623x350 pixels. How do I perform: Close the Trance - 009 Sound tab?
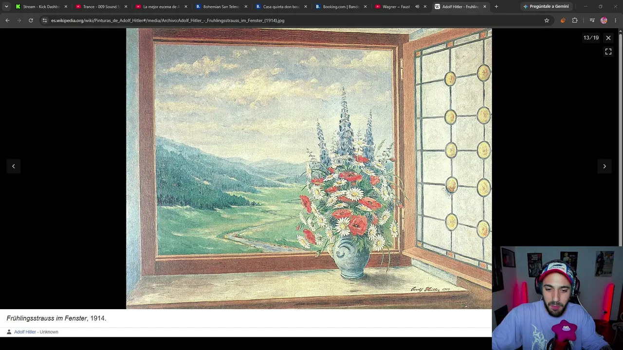click(x=126, y=7)
